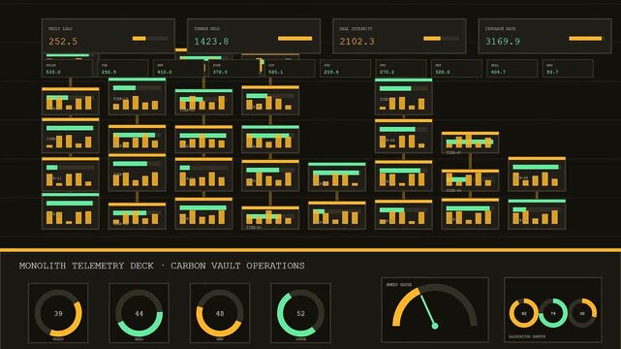This screenshot has width=621, height=349.
Task: Click the progress bar beside 252.5
Action: (150, 39)
